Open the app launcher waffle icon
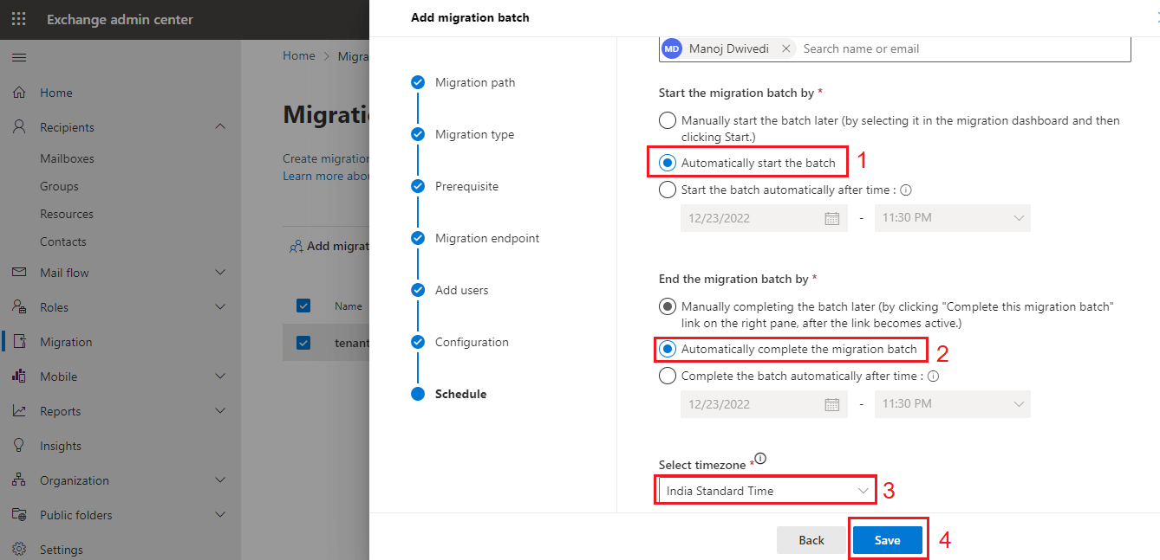Viewport: 1160px width, 560px height. [18, 19]
